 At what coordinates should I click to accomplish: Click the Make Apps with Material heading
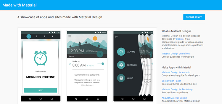[176, 67]
